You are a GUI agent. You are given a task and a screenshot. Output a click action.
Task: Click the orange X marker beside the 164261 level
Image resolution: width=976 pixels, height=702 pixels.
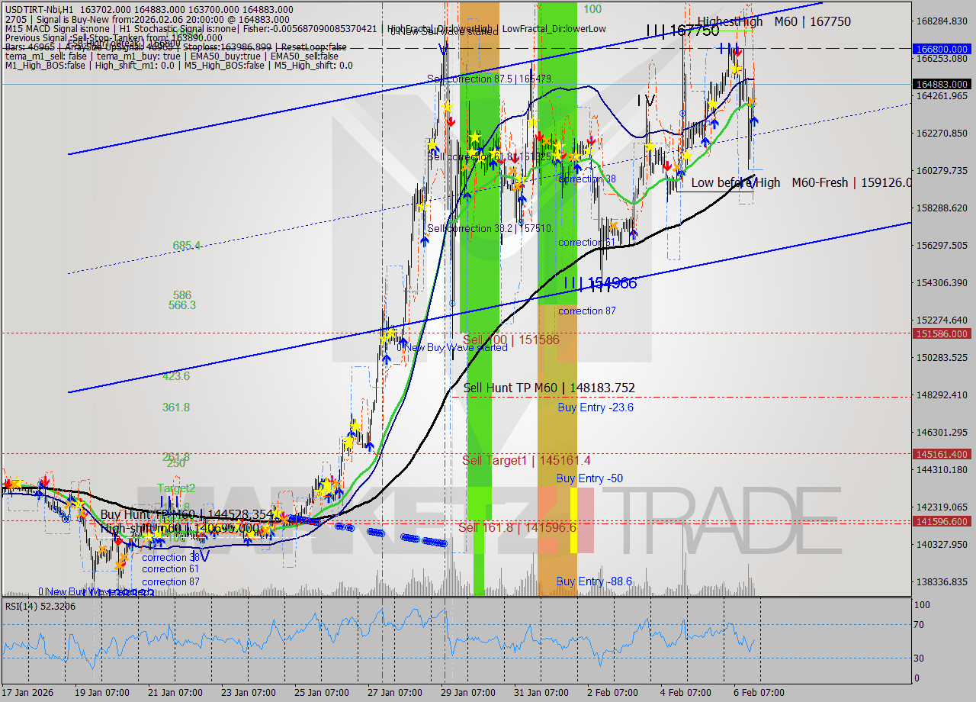[x=753, y=100]
